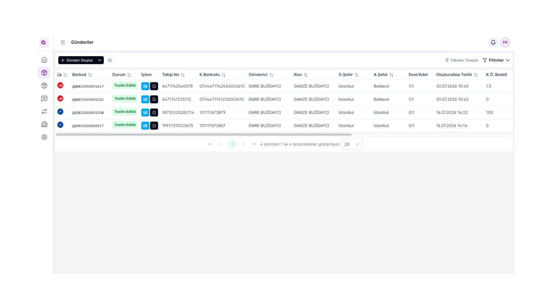Image resolution: width=548 pixels, height=308 pixels.
Task: Open the shipments box icon in sidebar
Action: 44,73
